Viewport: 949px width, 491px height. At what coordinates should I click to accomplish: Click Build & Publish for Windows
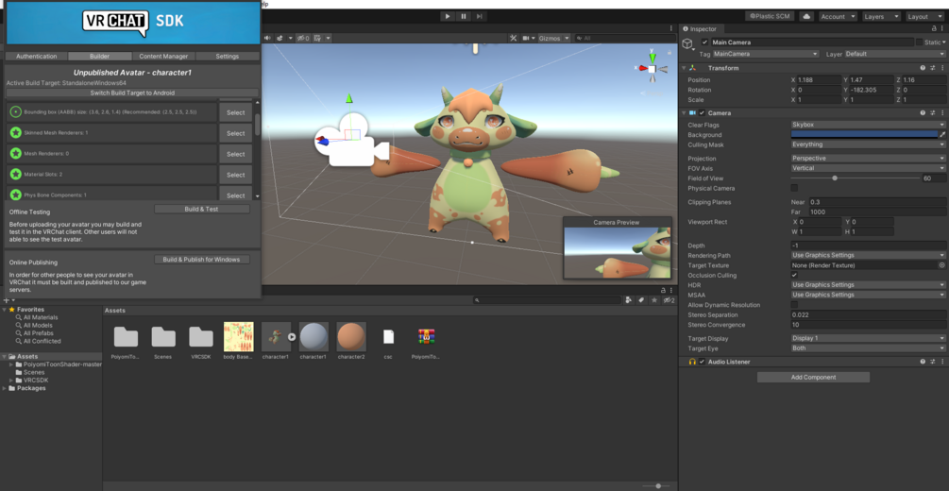(201, 259)
